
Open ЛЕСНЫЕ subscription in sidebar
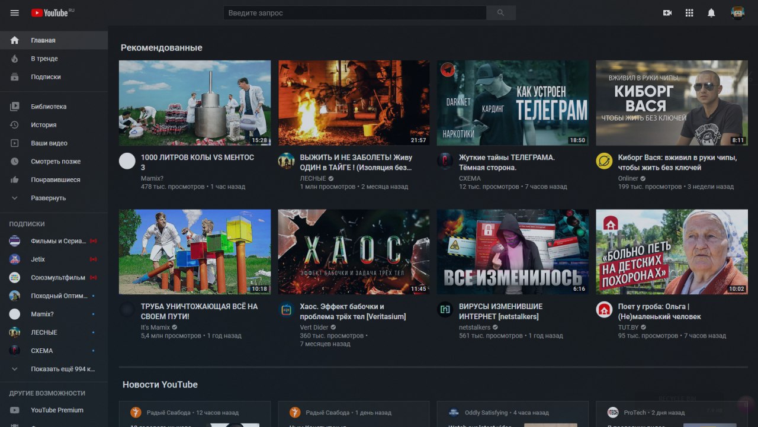click(54, 333)
